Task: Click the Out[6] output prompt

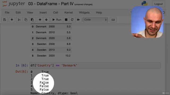Action: coord(22,72)
